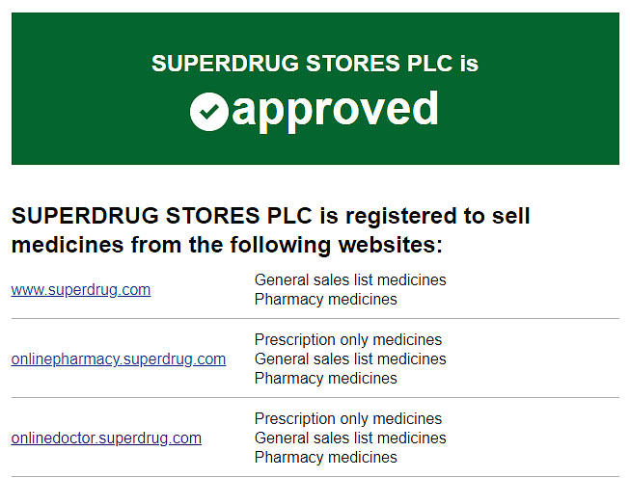The width and height of the screenshot is (630, 478).
Task: Select "Pharmacy medicines" beside www.superdrug.com
Action: coord(325,299)
